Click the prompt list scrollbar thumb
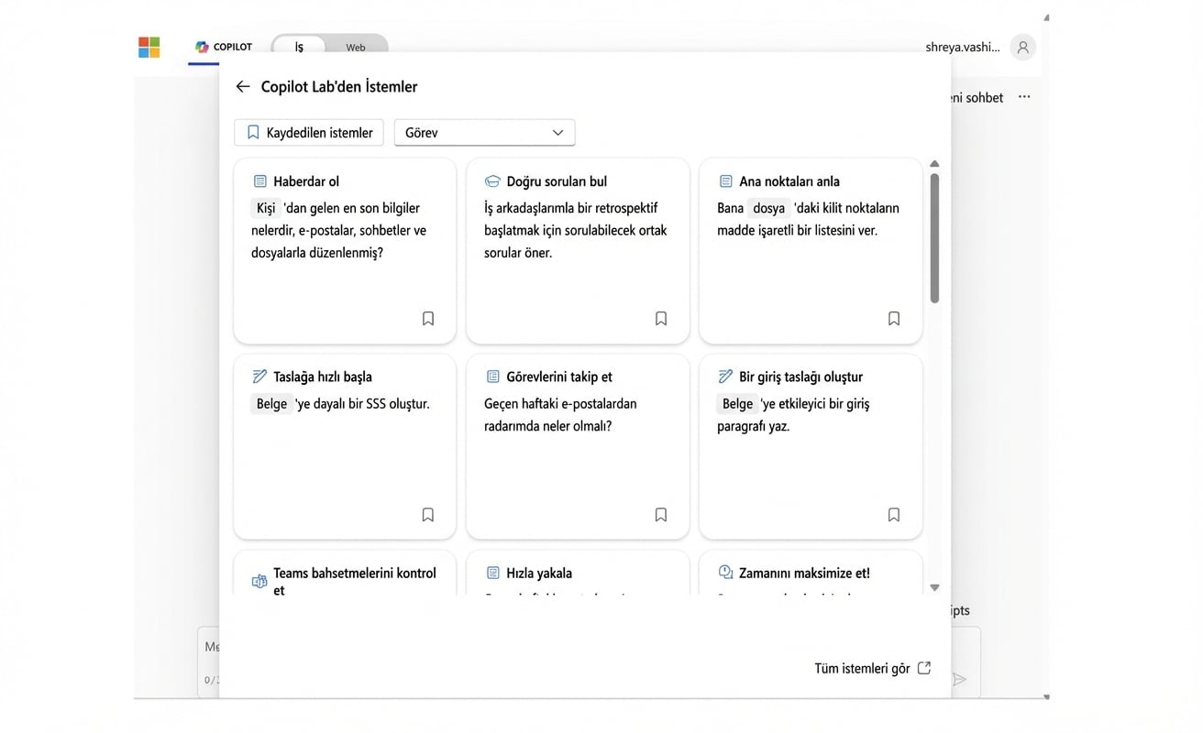 coord(934,238)
